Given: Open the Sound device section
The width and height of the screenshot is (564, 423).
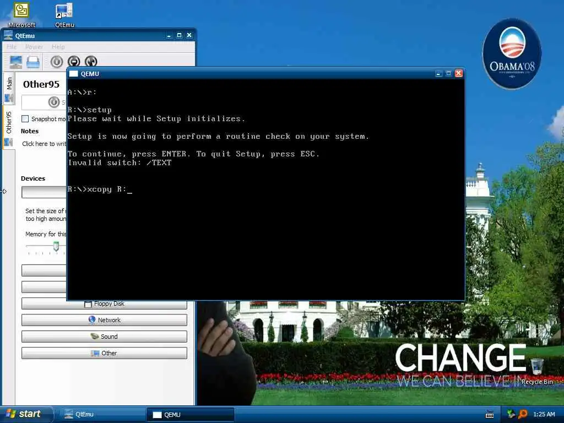Looking at the screenshot, I should [104, 337].
